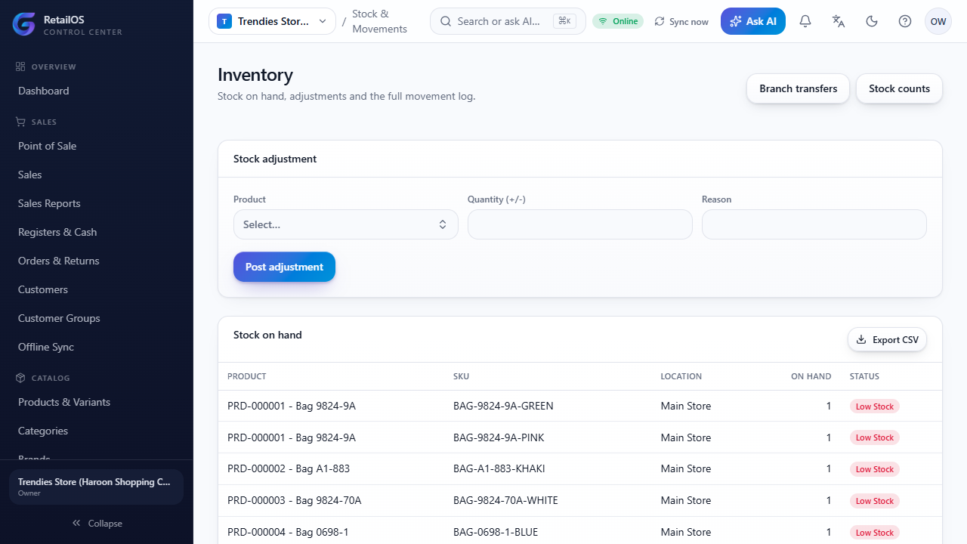Click the RetailOS logo icon
The height and width of the screenshot is (544, 967).
(x=24, y=24)
